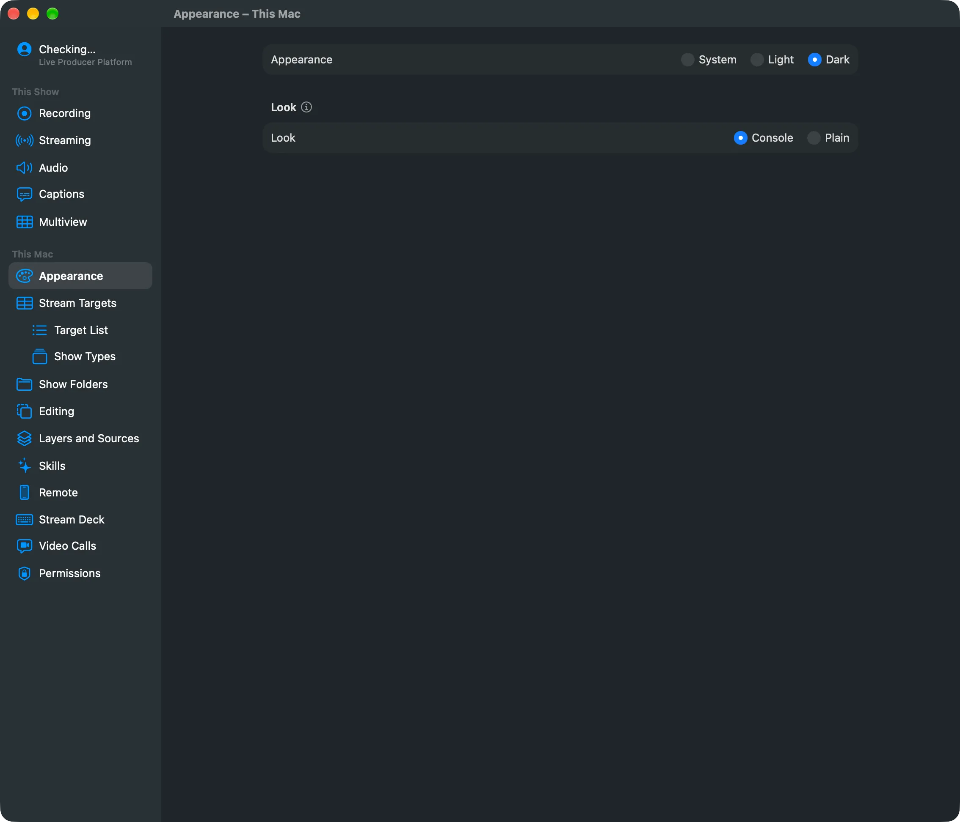This screenshot has width=960, height=822.
Task: Select the Stream Targets label
Action: [78, 303]
